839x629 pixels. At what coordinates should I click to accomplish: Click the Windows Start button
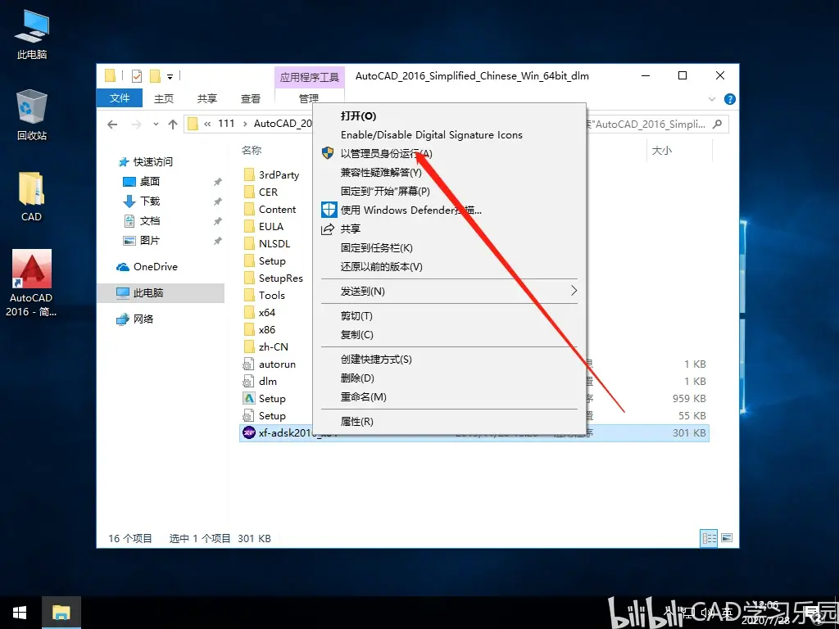[20, 613]
